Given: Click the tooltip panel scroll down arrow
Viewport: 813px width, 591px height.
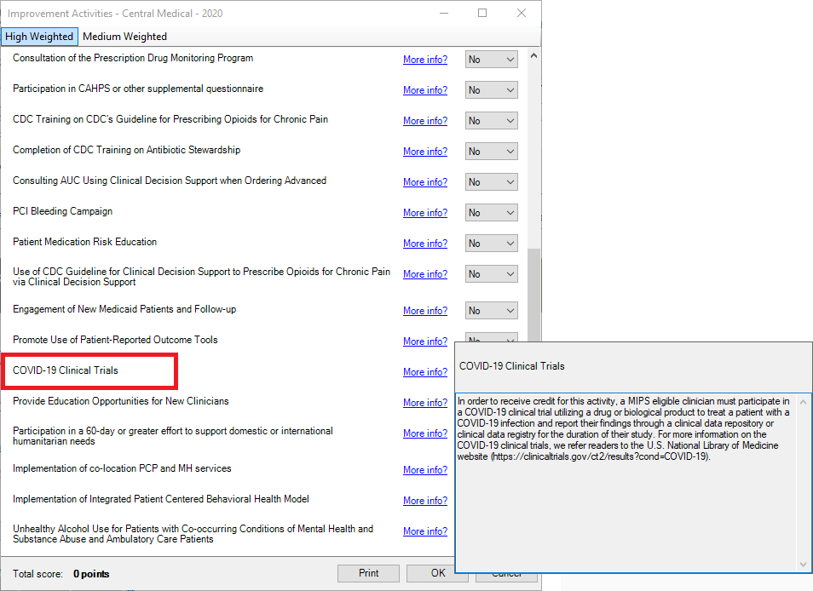Looking at the screenshot, I should pos(803,564).
